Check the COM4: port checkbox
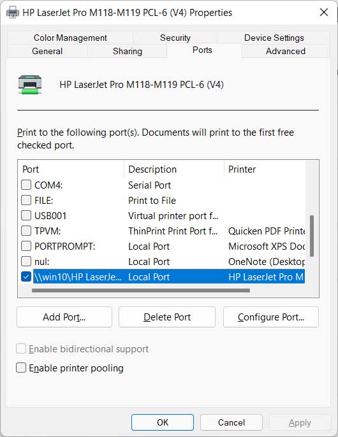Image resolution: width=338 pixels, height=437 pixels. tap(26, 185)
